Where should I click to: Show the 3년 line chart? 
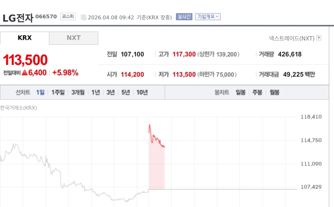pyautogui.click(x=110, y=93)
